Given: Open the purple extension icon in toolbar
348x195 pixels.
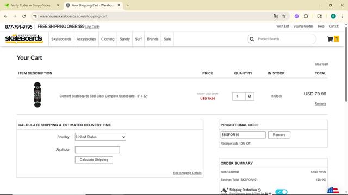Looking at the screenshot, I should (x=296, y=16).
